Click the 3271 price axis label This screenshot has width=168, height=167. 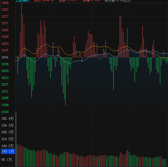coord(5,23)
